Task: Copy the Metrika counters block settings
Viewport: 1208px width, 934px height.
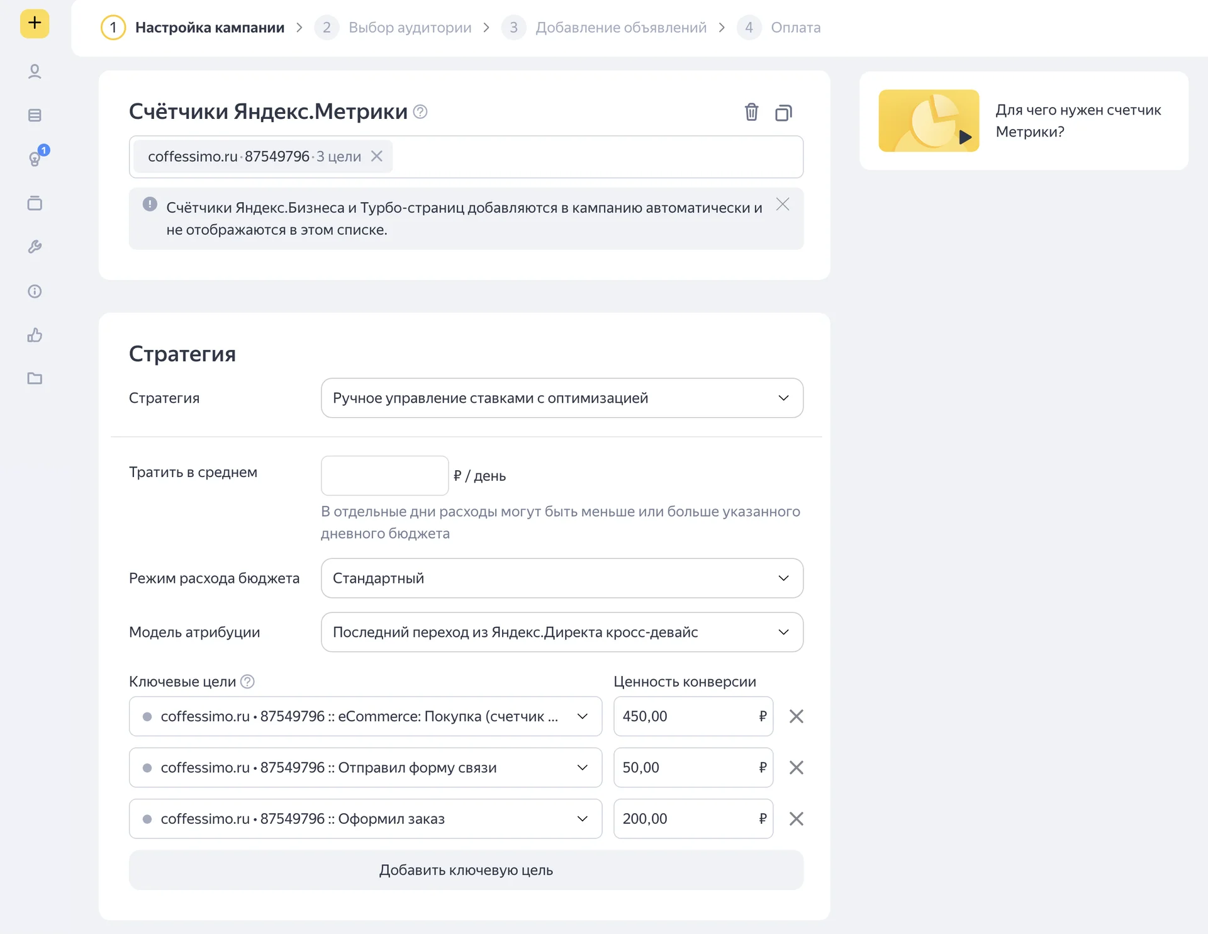Action: 783,113
